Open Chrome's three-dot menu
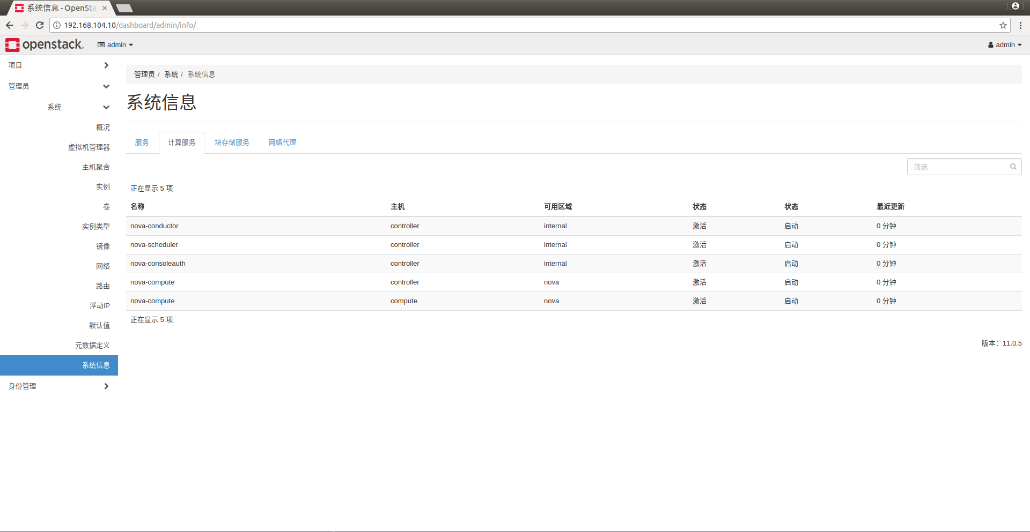 tap(1020, 25)
